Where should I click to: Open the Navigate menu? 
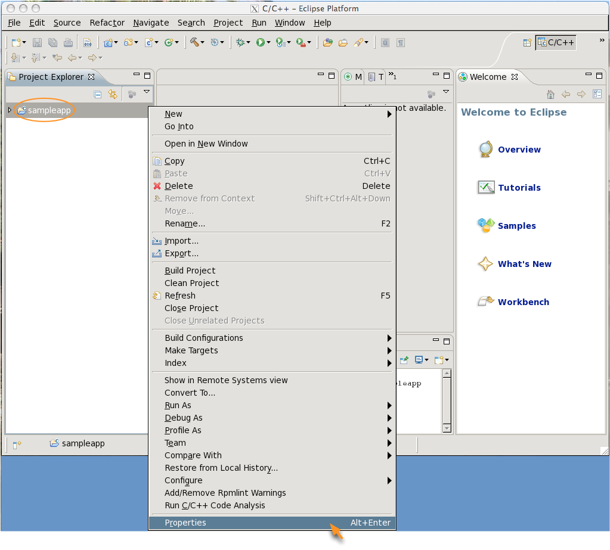[x=151, y=23]
